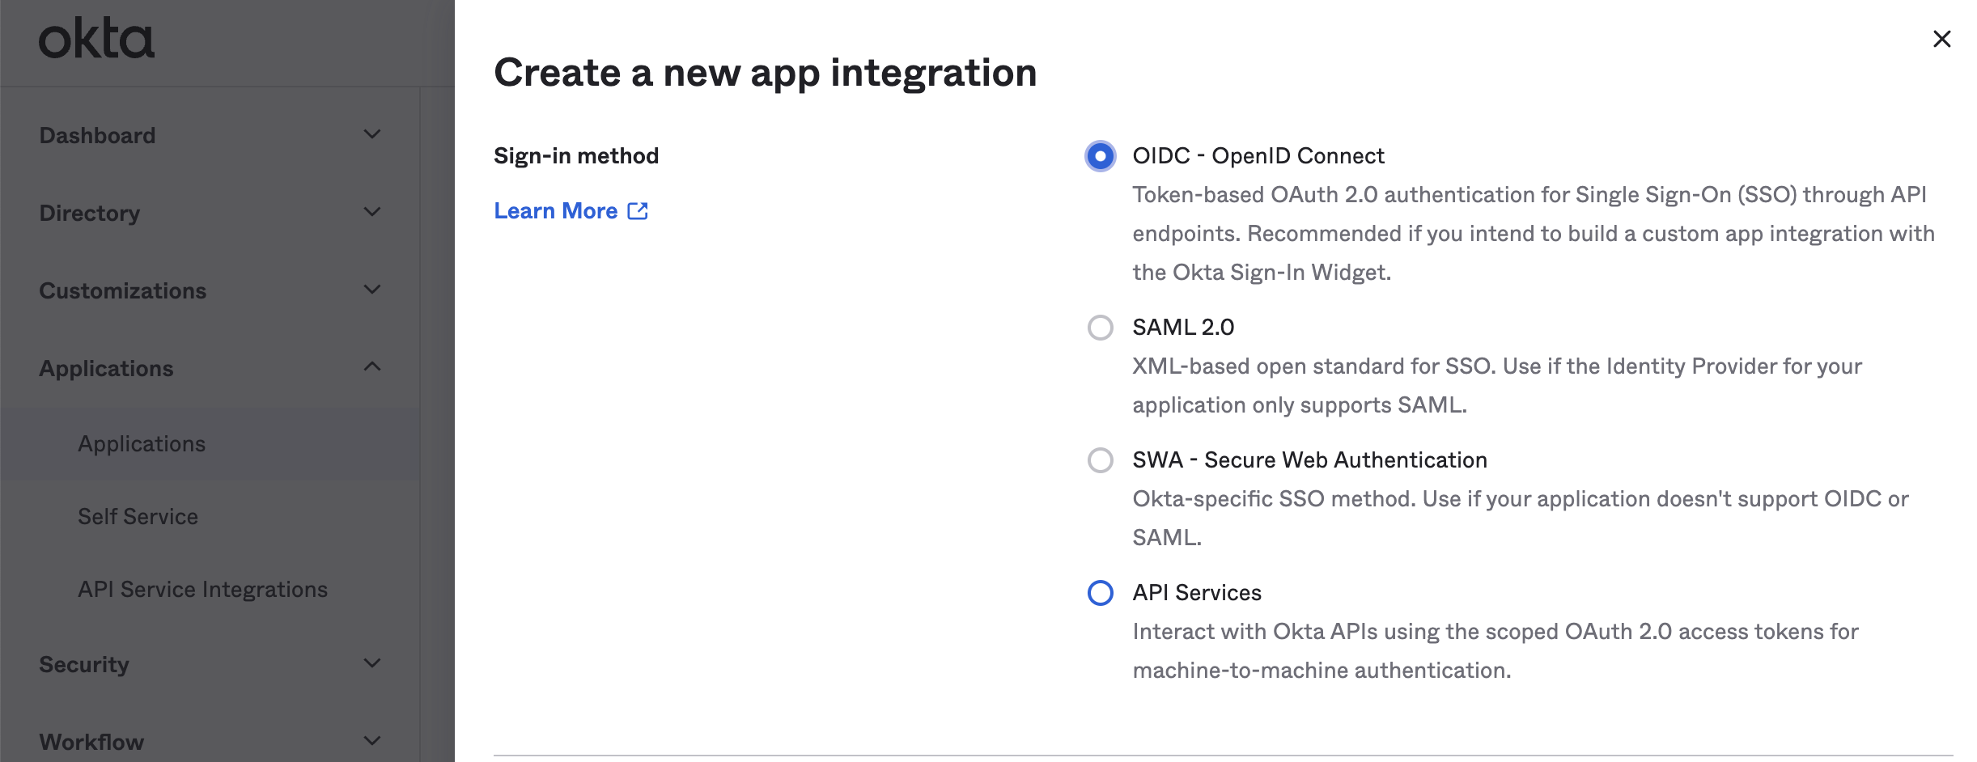1977x762 pixels.
Task: Click the SAML 2.0 option label
Action: 1183,328
